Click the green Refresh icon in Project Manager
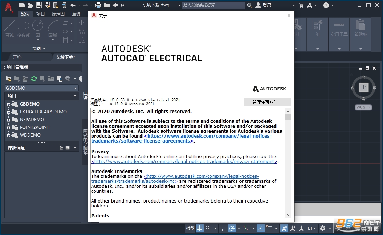This screenshot has width=383, height=235. click(34, 78)
